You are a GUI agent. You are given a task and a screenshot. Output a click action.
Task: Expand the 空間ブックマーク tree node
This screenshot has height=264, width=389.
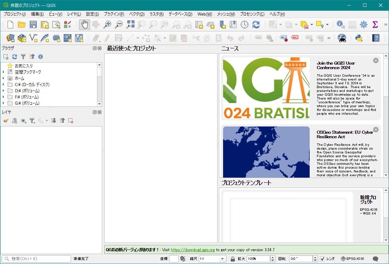click(3, 72)
